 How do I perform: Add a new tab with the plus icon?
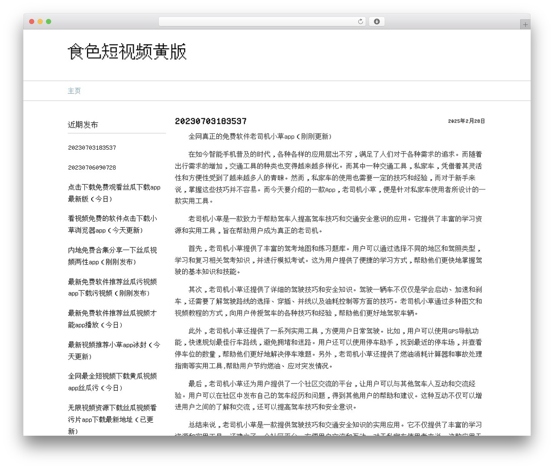tap(525, 25)
